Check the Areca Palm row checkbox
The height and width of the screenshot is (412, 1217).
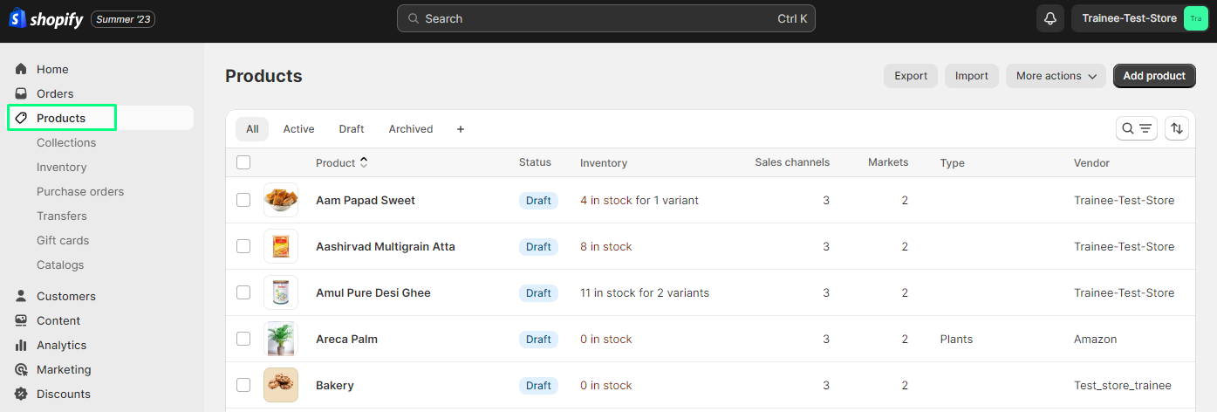point(243,339)
